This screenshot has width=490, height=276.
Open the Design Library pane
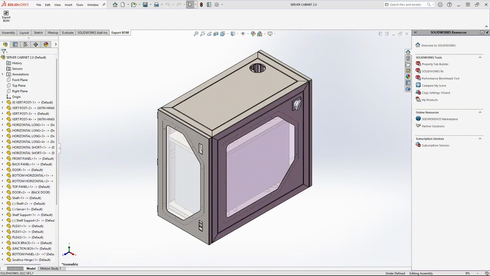point(408,58)
